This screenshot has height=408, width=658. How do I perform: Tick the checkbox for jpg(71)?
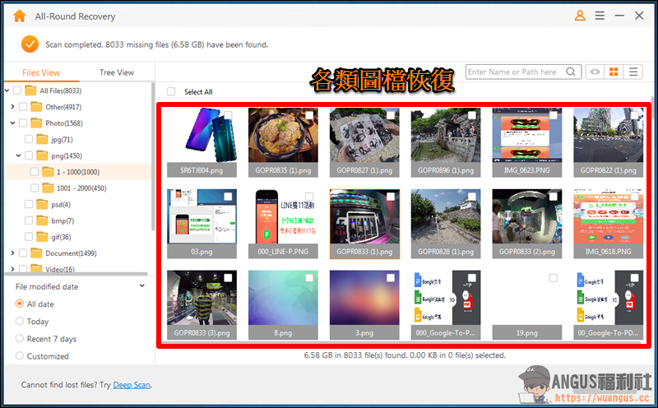pos(29,139)
